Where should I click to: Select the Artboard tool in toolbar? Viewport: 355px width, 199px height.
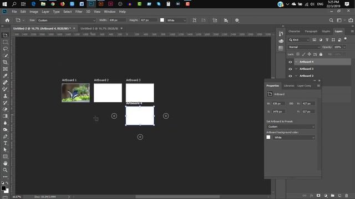5,35
